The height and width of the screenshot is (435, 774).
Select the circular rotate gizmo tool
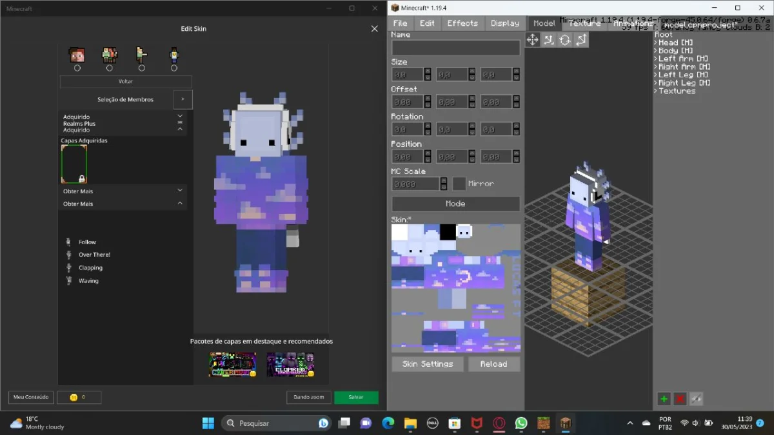click(x=565, y=40)
